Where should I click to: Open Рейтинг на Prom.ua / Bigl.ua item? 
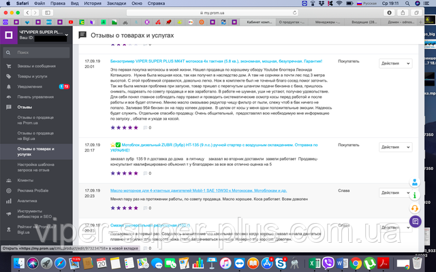[36, 229]
